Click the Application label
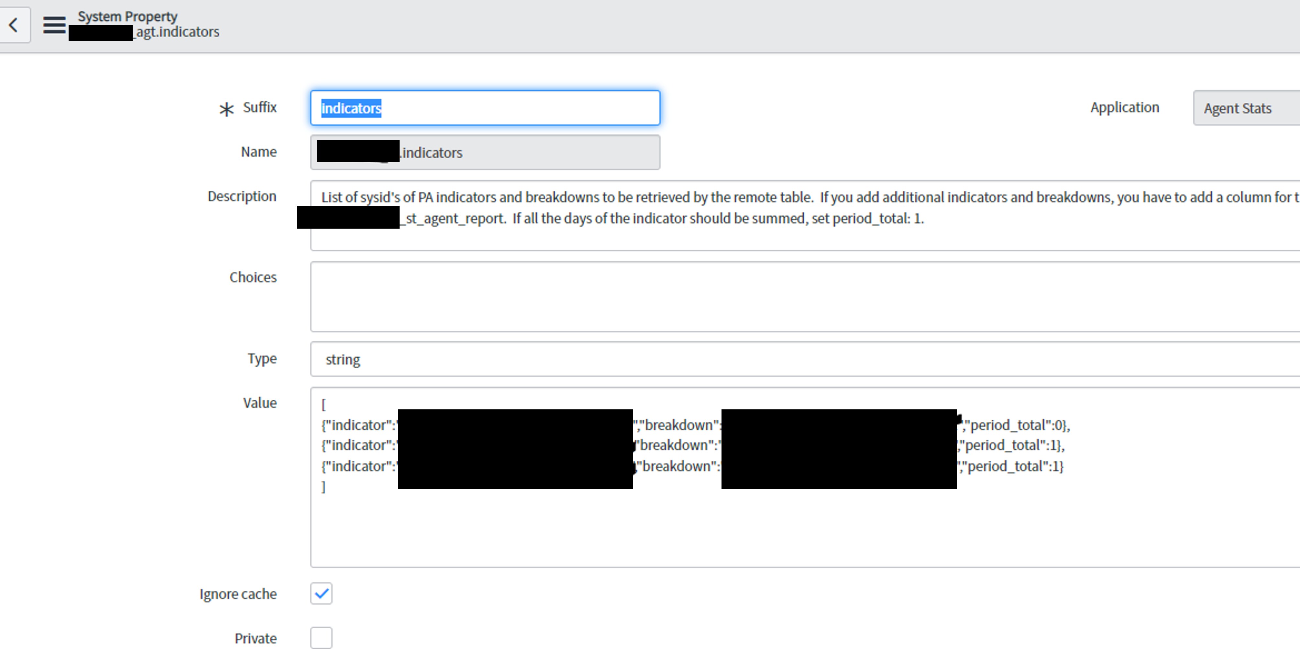 click(x=1124, y=107)
